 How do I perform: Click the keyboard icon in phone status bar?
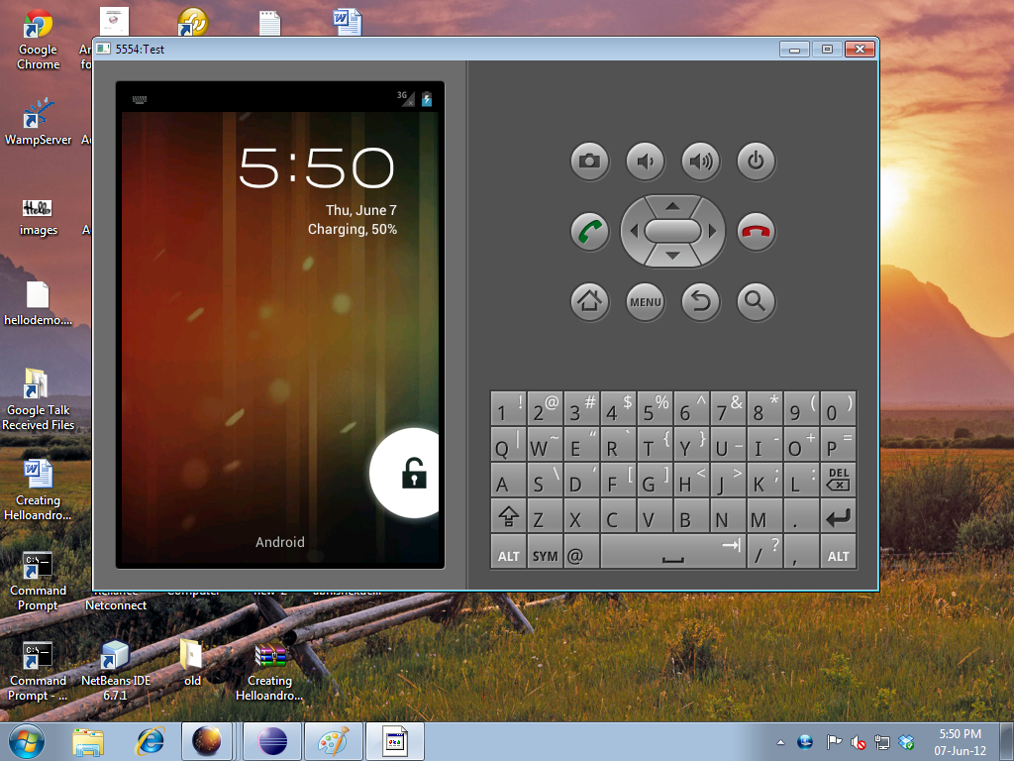tap(139, 100)
